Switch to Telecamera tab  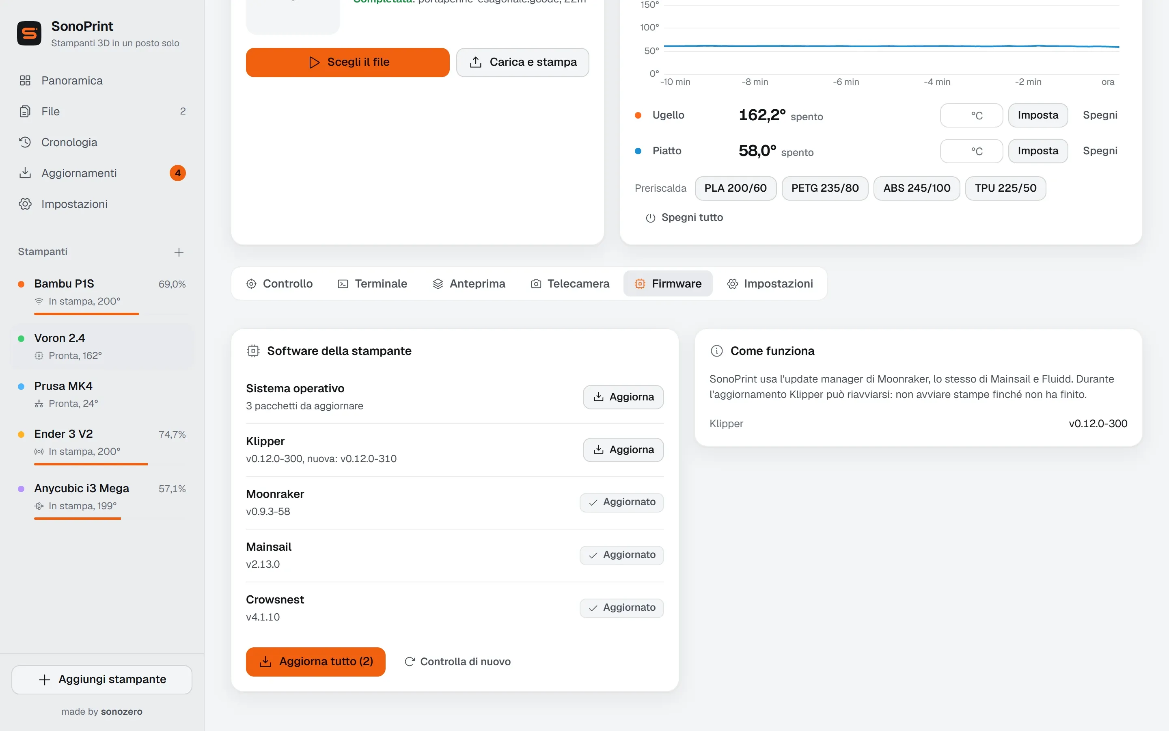pos(570,284)
